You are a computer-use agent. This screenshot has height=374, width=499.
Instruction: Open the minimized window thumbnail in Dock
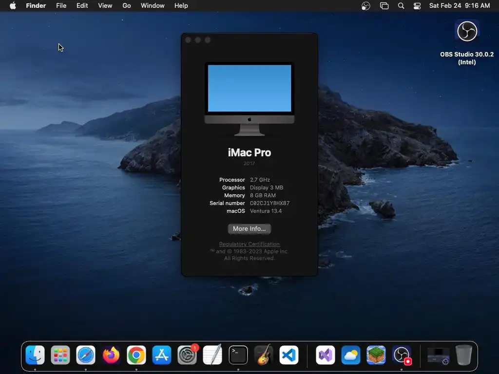click(438, 355)
